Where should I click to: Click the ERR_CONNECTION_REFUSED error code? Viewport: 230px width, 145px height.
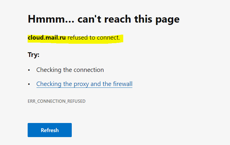[x=56, y=101]
